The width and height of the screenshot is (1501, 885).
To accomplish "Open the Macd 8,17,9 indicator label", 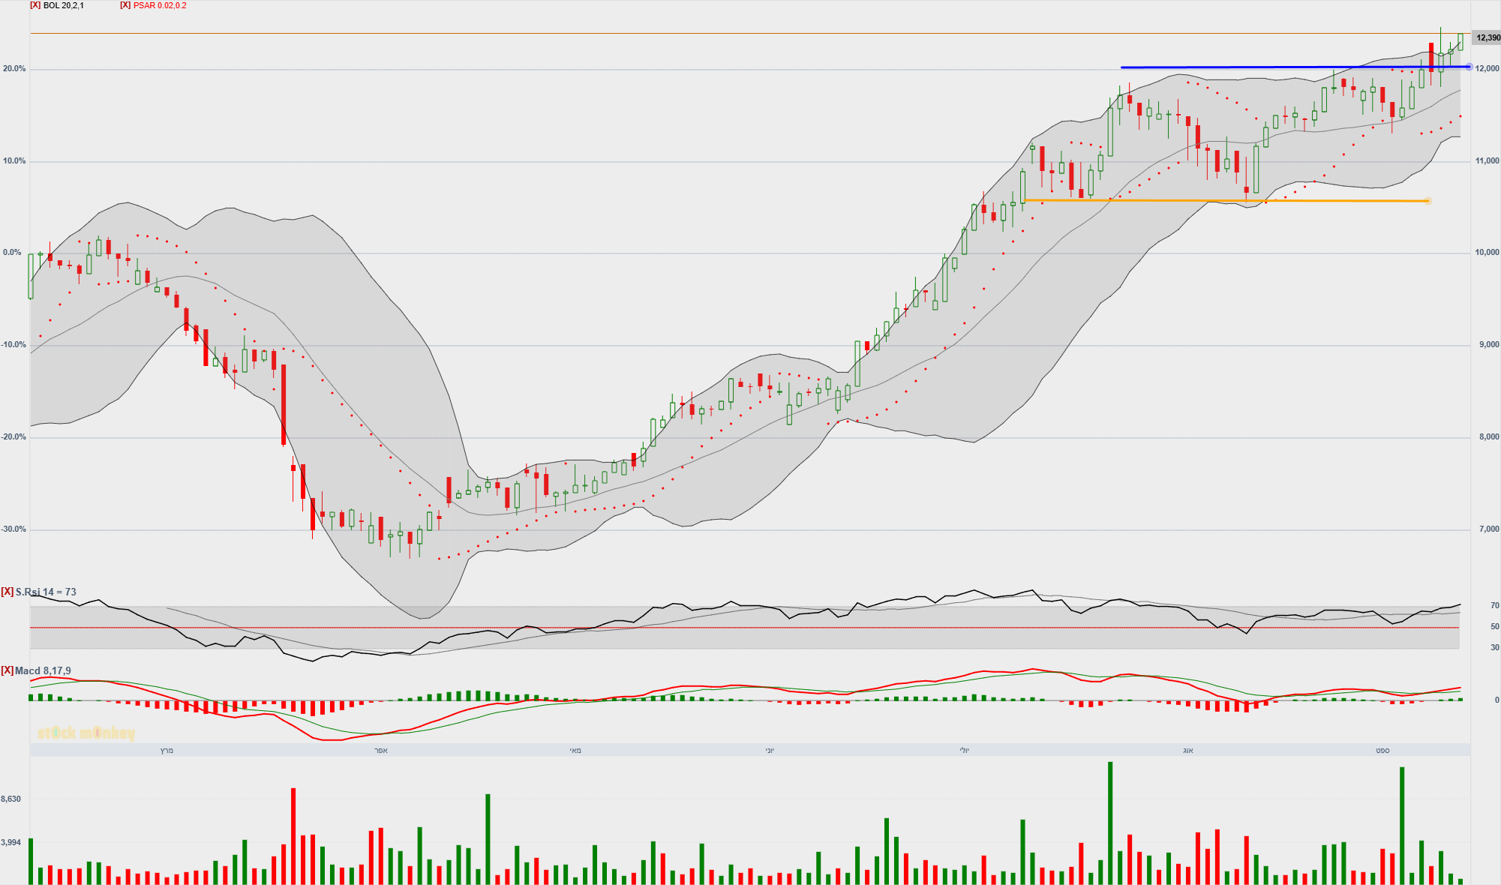I will point(43,671).
